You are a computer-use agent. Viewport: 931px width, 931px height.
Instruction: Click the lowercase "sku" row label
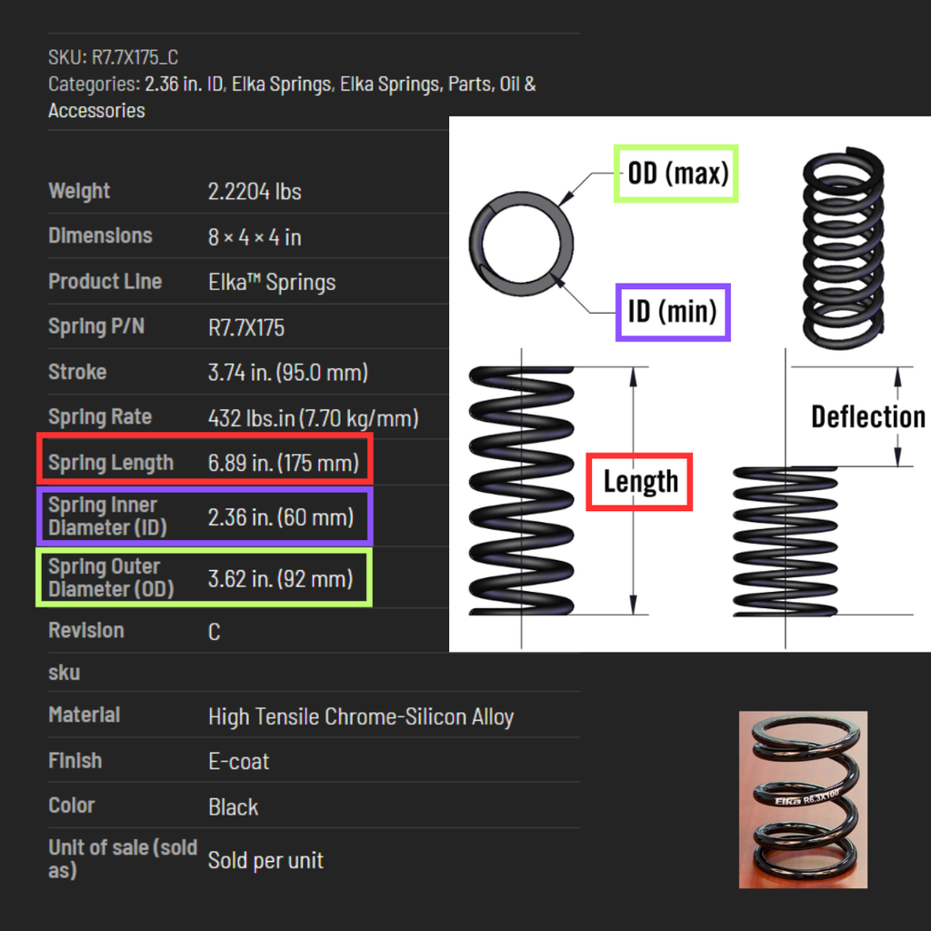(65, 673)
